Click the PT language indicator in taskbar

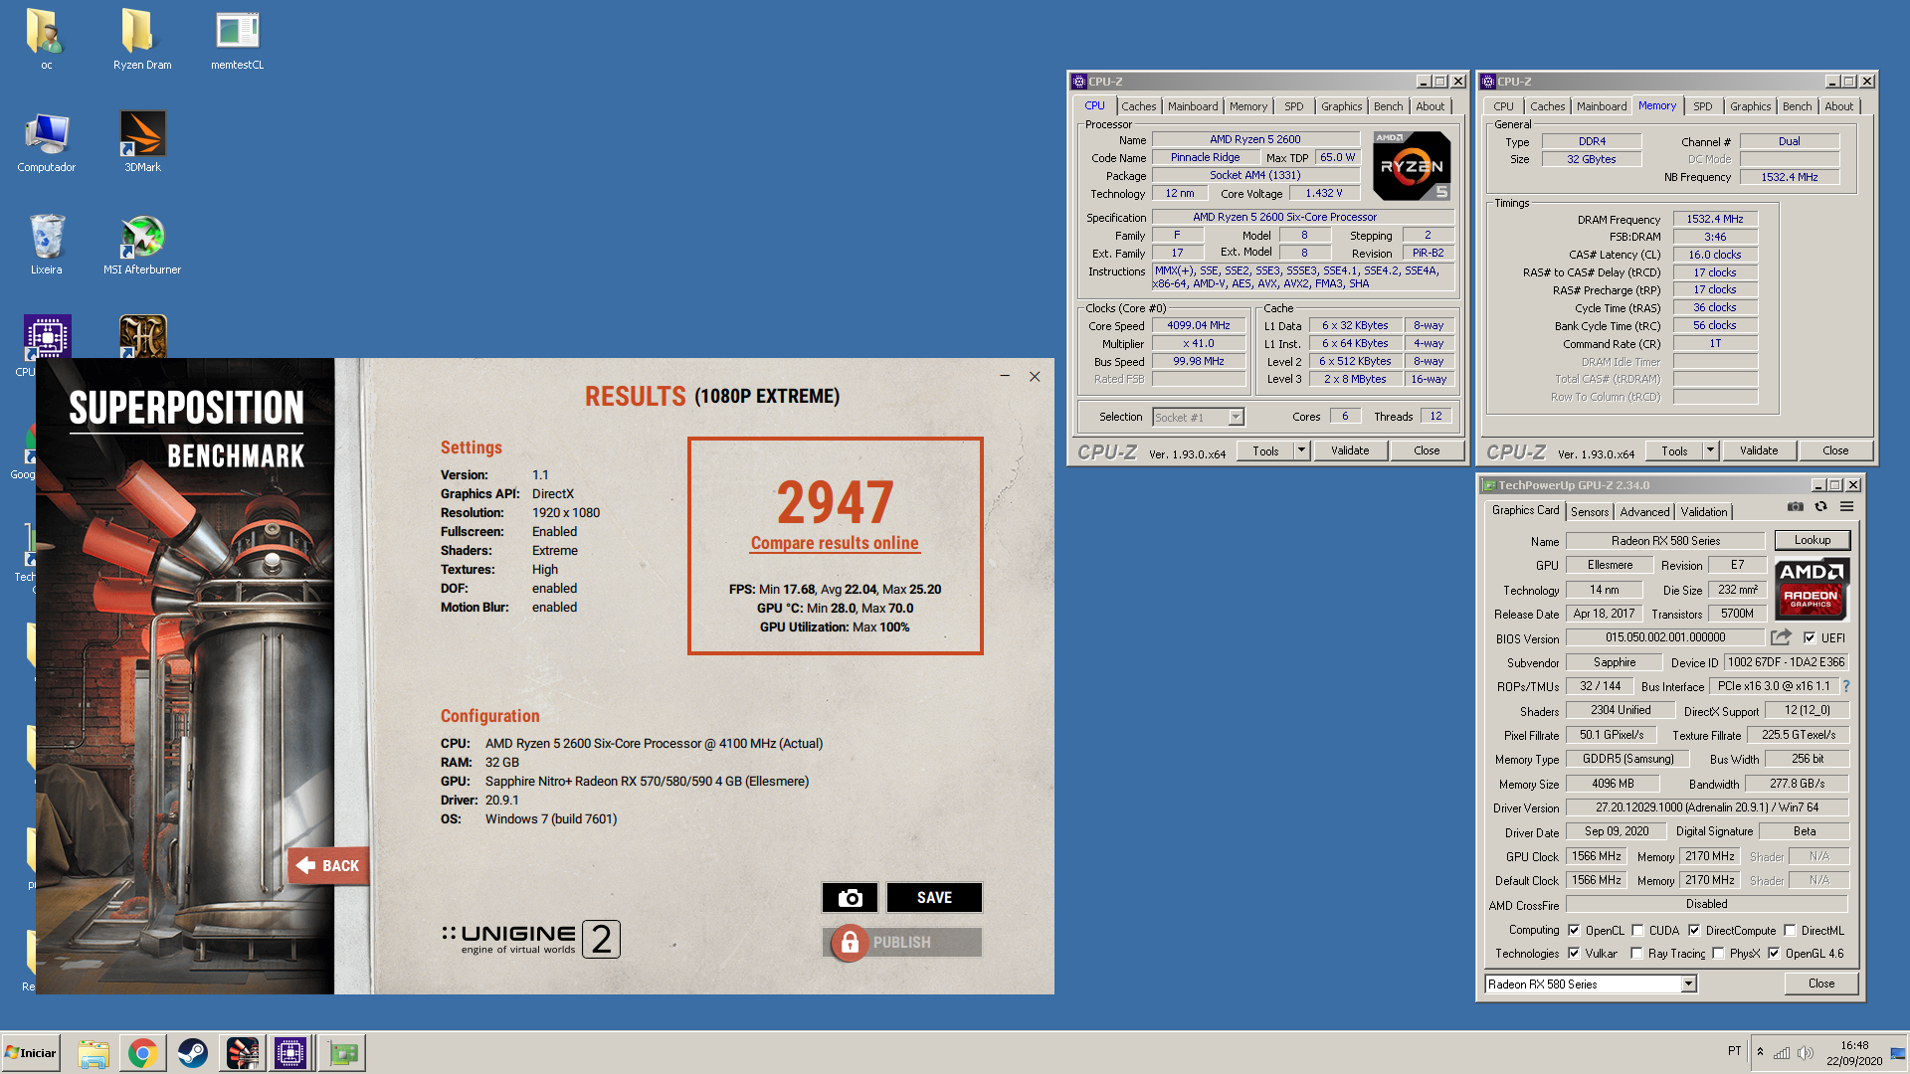click(x=1735, y=1051)
